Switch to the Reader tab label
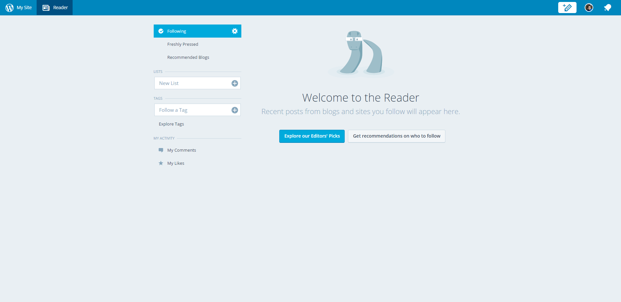 (x=60, y=8)
